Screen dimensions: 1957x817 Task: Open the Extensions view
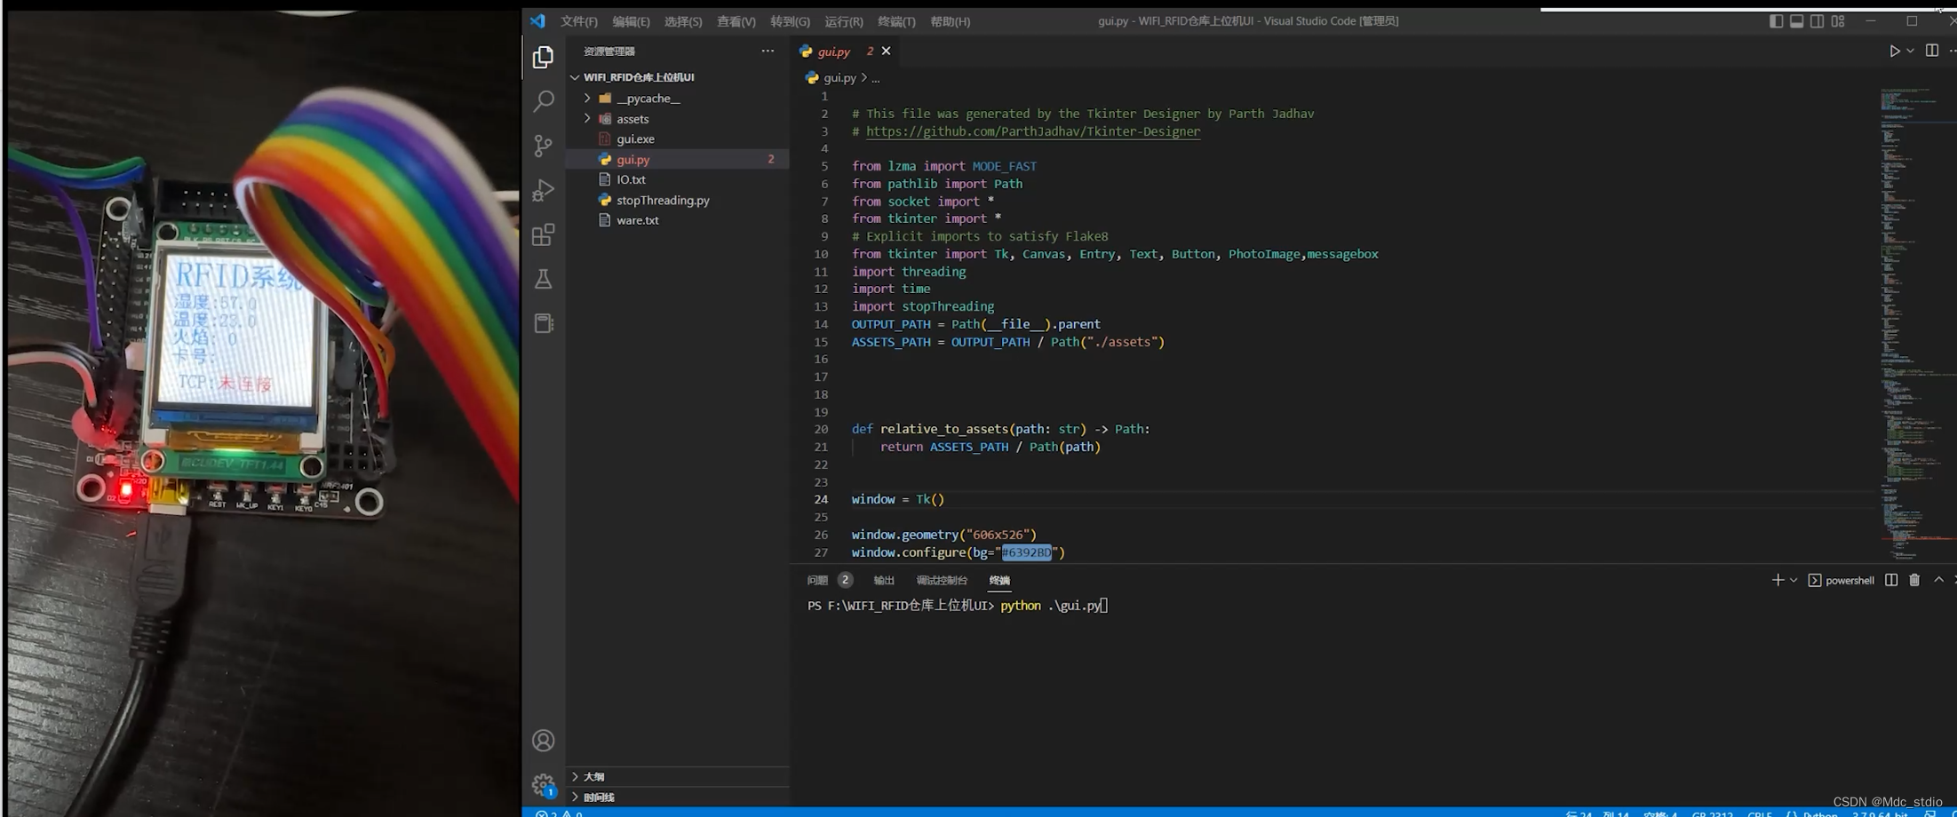point(543,234)
